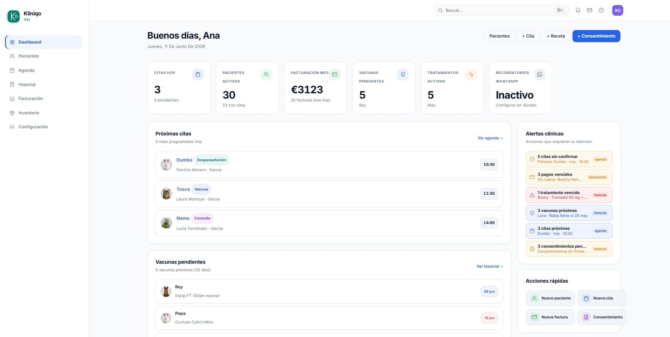The image size is (670, 337).
Task: Click the 13 jun date badge for Pepa
Action: 489,318
